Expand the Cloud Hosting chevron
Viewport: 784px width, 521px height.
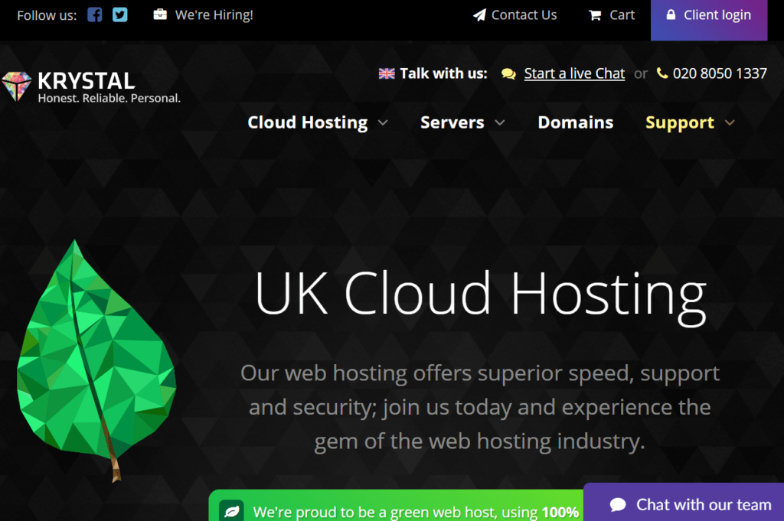pos(383,123)
